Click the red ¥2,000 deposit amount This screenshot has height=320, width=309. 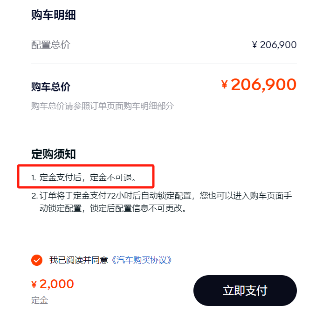pos(52,284)
